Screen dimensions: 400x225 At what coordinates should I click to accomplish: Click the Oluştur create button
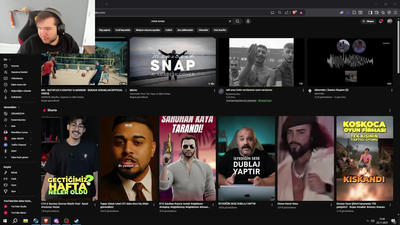[368, 21]
